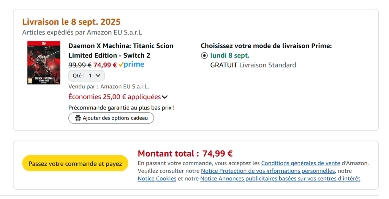
Task: Click the Prime checkmark logo beside price
Action: [x=131, y=64]
